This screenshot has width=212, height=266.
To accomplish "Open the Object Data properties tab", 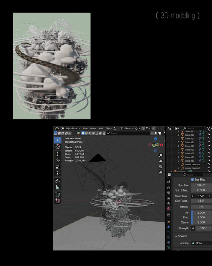I will point(169,247).
